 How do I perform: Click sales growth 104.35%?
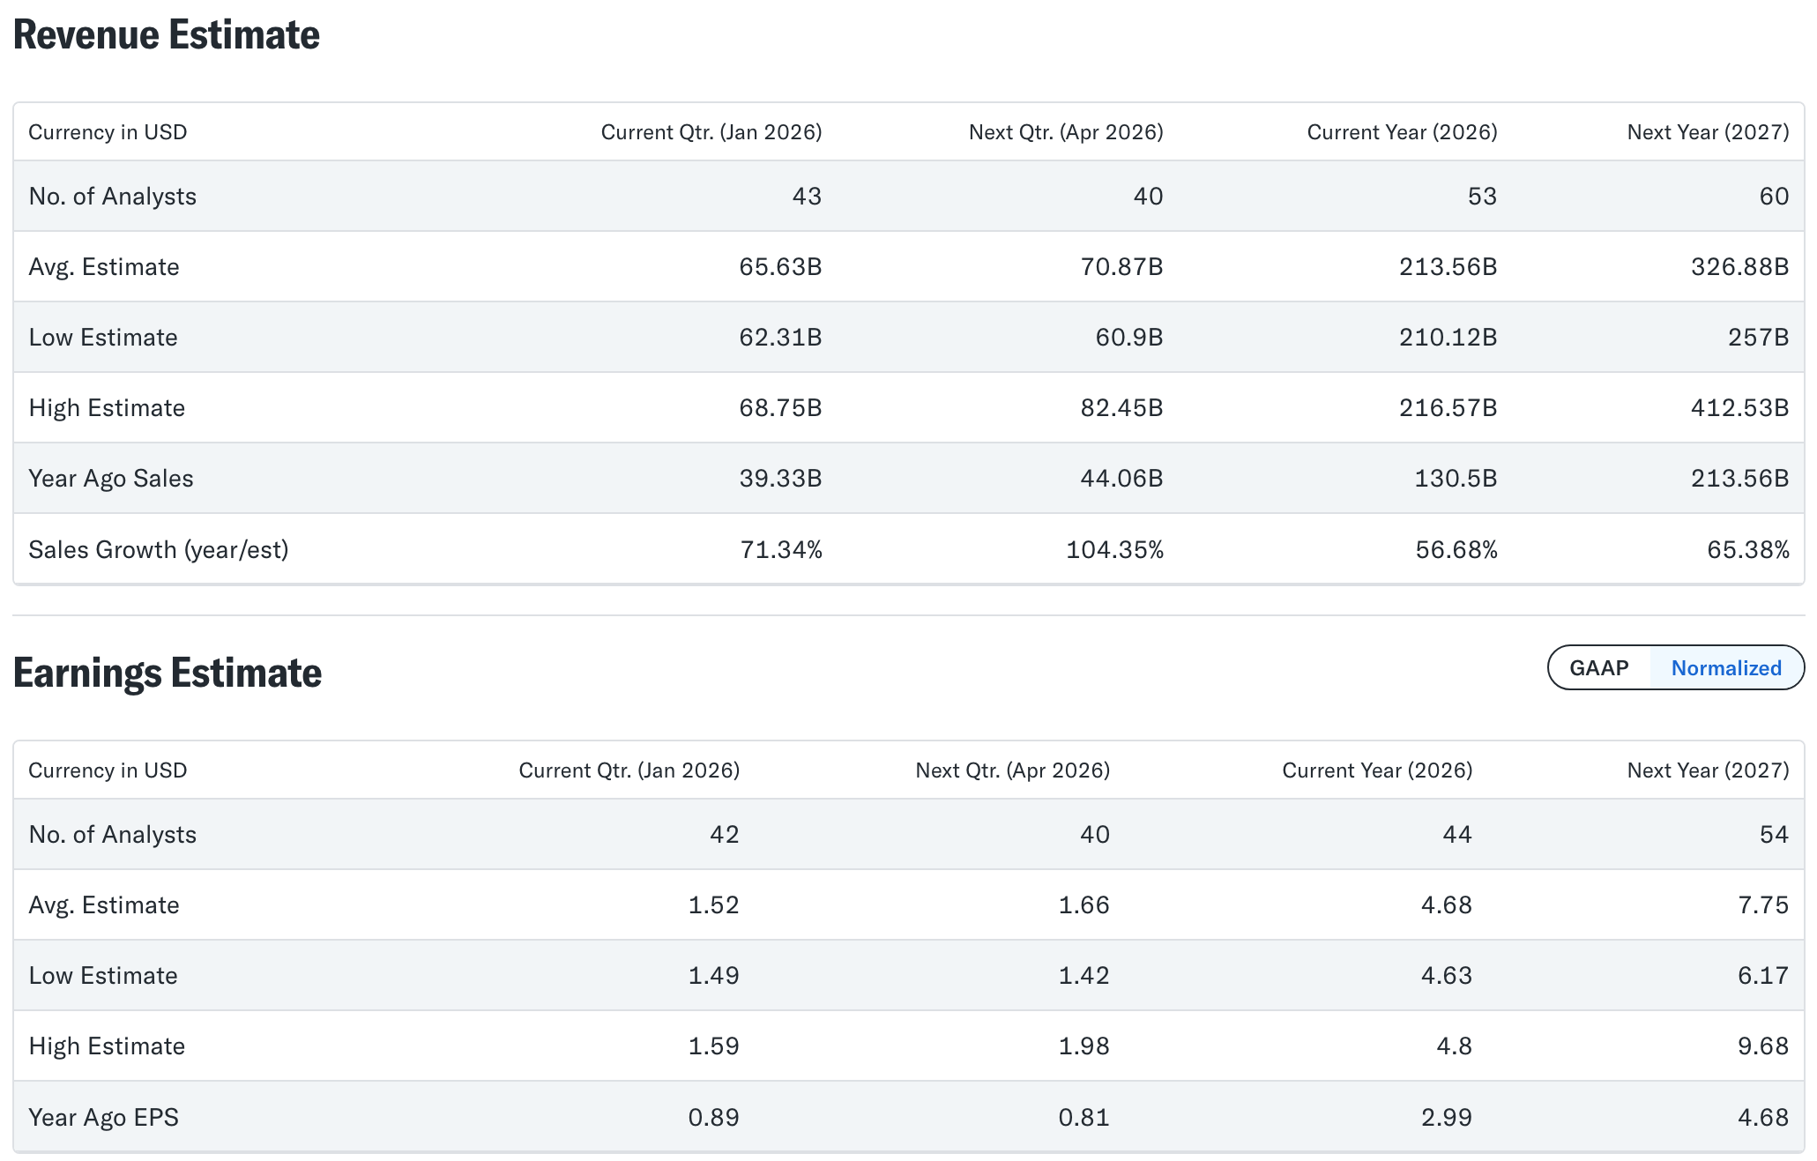1114,549
